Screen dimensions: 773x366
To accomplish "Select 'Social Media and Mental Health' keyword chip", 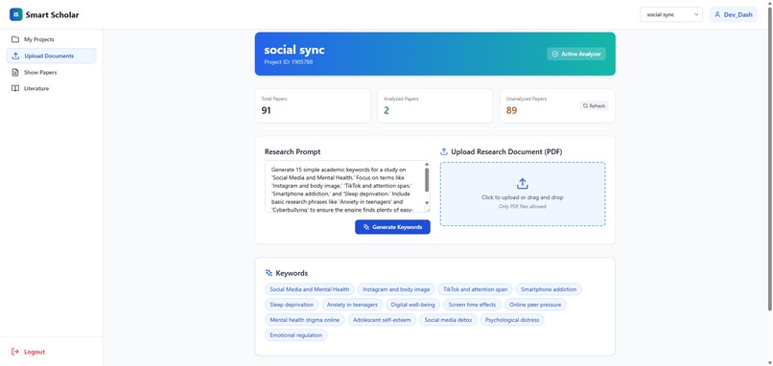I will pyautogui.click(x=309, y=289).
